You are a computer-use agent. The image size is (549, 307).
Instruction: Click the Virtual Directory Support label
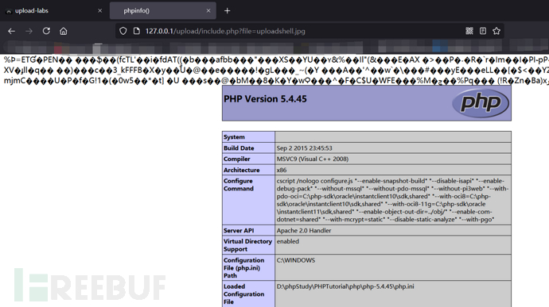pyautogui.click(x=247, y=245)
